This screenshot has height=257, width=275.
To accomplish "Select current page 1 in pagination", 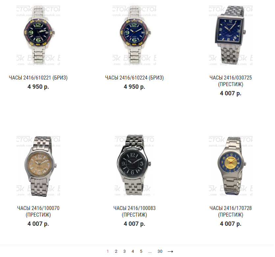I will (108, 251).
